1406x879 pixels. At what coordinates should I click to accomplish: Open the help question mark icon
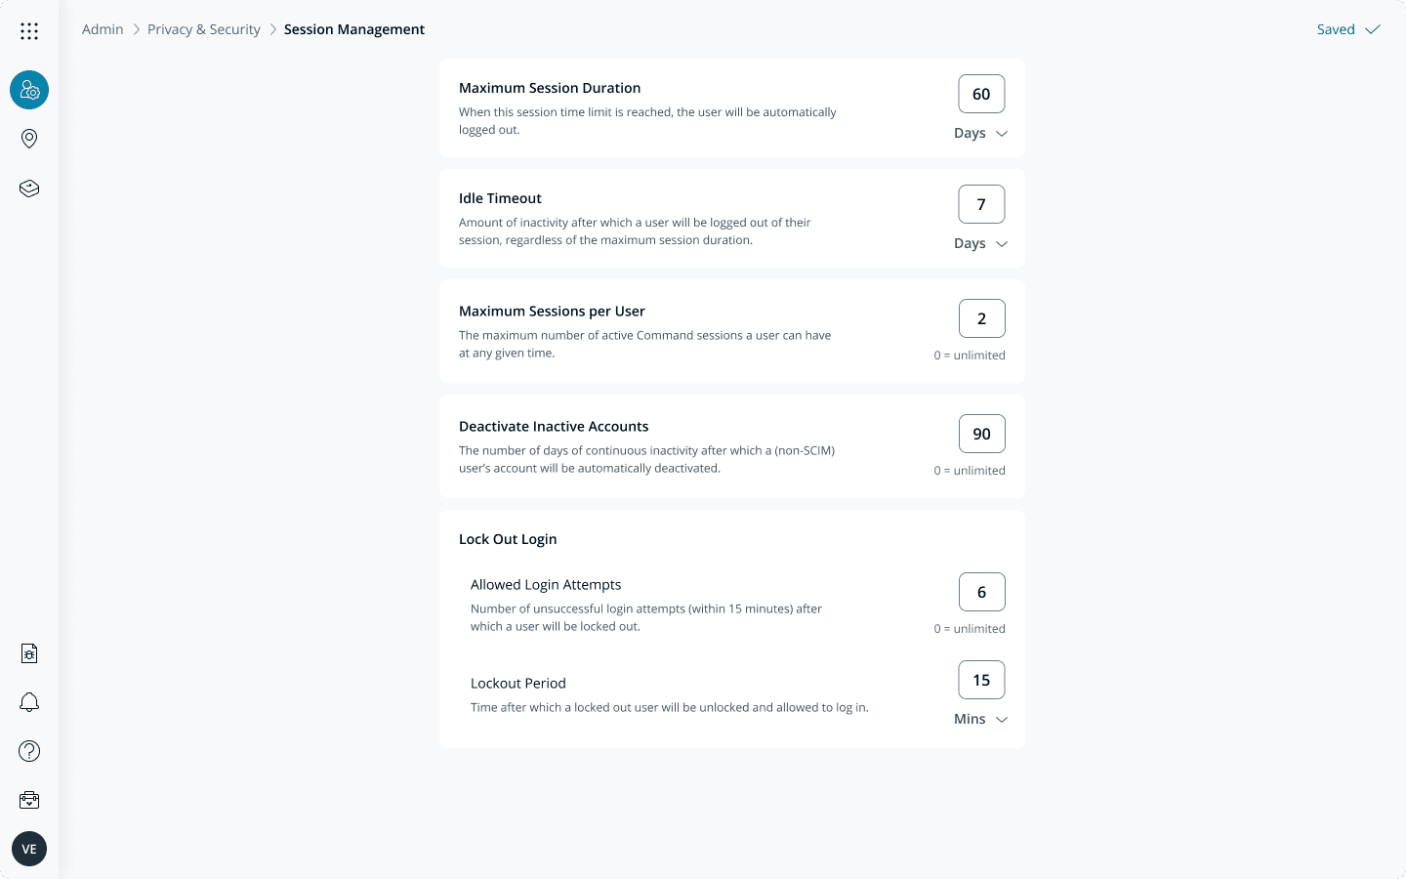(x=28, y=750)
